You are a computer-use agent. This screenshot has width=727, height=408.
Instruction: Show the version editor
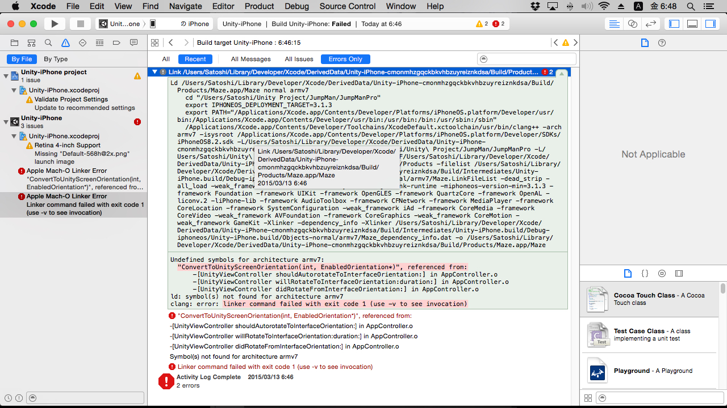pos(651,24)
